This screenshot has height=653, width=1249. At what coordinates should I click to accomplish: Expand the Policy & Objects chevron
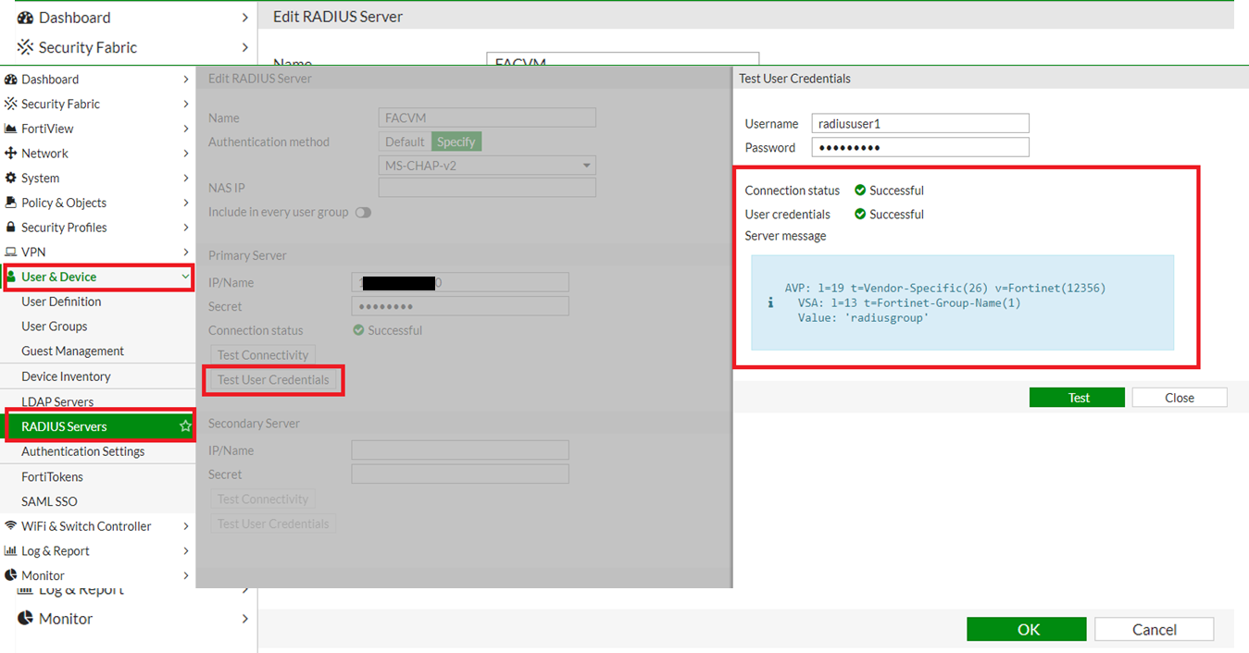186,203
